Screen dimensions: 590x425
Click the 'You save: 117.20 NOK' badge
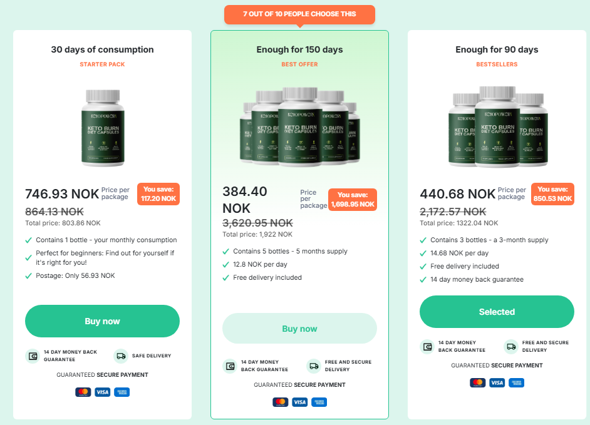tap(159, 194)
